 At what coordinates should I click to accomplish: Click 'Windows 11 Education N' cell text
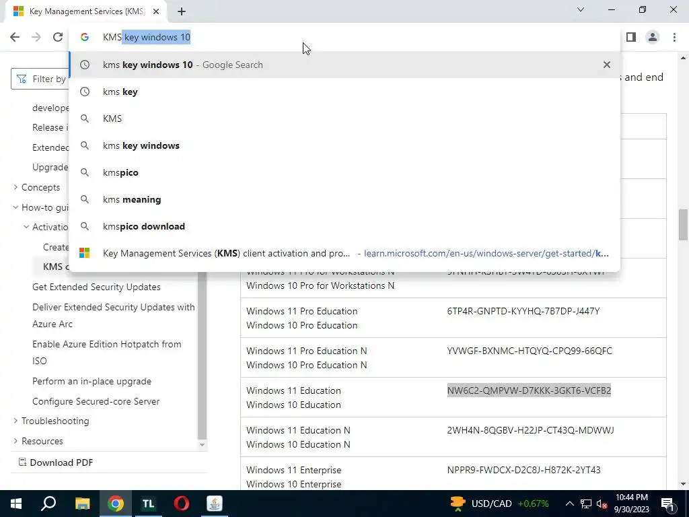pos(298,430)
